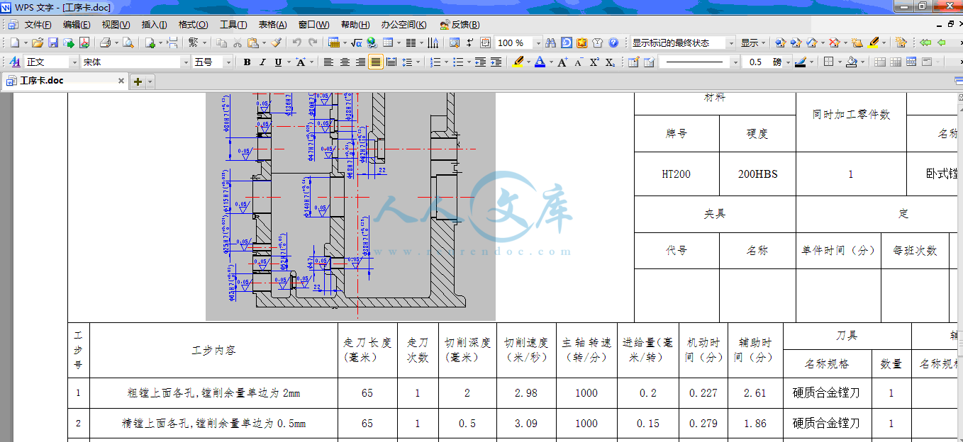Open help with the question mark icon
963x442 pixels.
click(x=613, y=42)
